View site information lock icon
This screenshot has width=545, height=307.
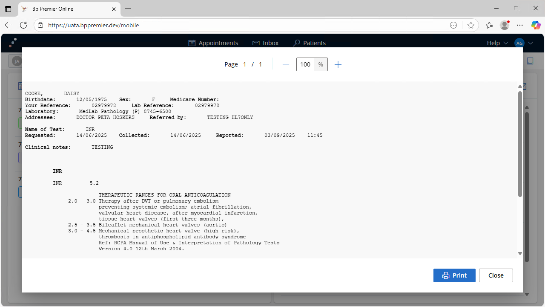point(40,25)
